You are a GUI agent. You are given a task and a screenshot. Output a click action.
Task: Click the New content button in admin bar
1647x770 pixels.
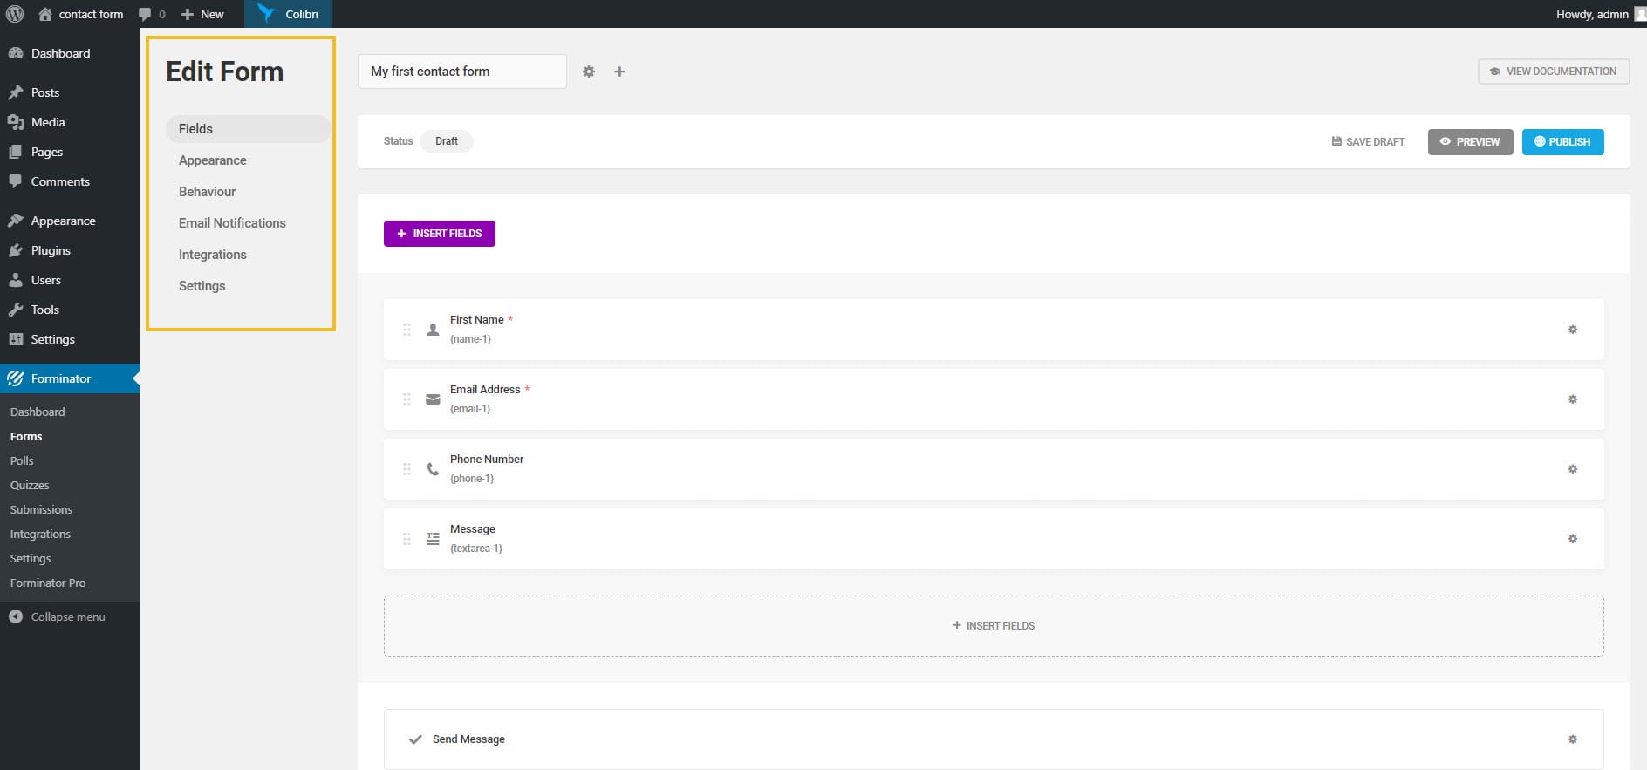202,14
